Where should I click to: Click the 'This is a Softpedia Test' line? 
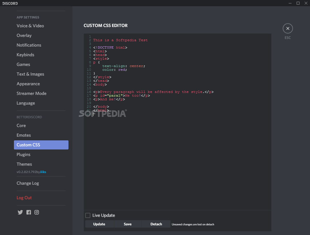(x=120, y=40)
